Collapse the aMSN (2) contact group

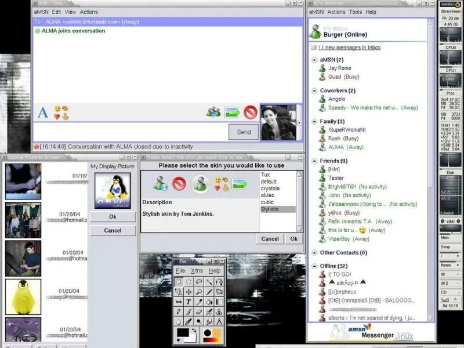(314, 60)
